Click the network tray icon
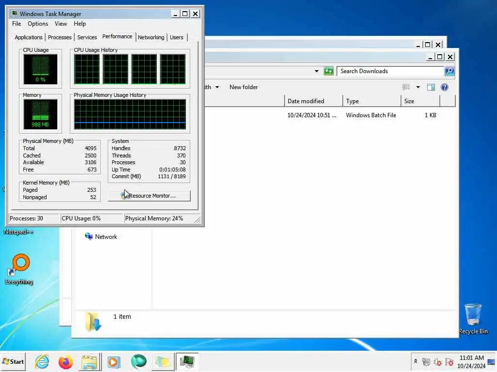This screenshot has width=497, height=372. click(x=426, y=361)
